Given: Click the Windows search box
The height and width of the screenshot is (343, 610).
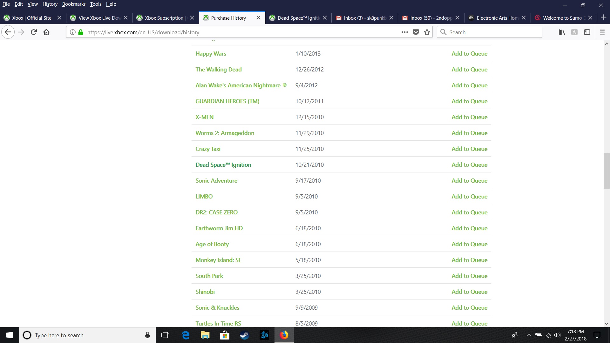Looking at the screenshot, I should tap(87, 335).
